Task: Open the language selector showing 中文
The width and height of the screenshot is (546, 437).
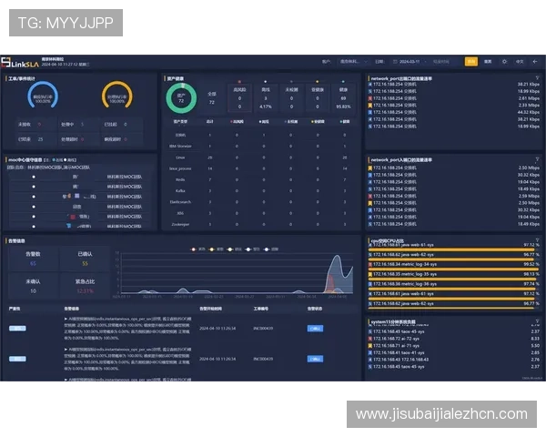Action: pos(520,62)
